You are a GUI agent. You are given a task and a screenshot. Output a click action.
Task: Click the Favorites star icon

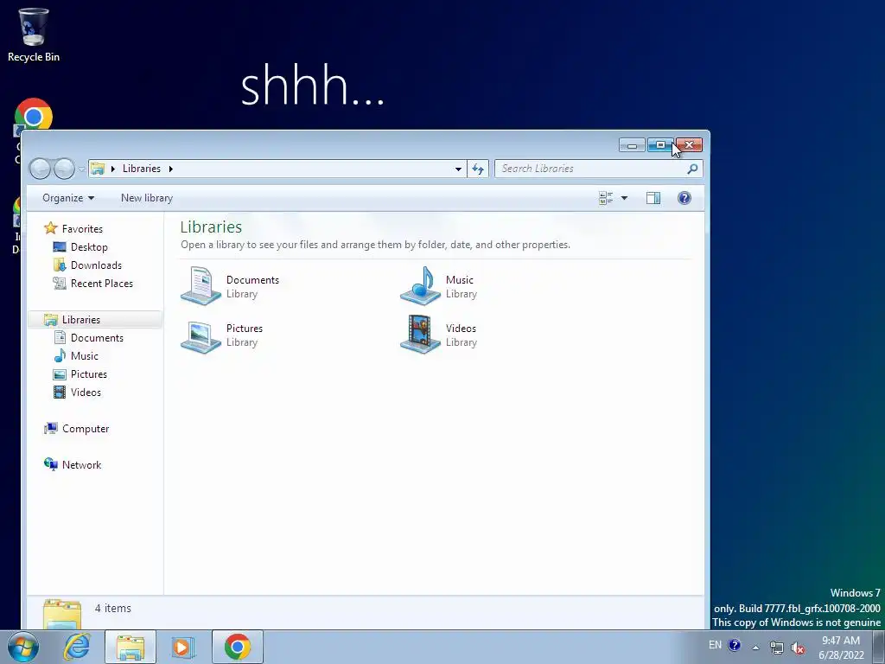(x=51, y=228)
